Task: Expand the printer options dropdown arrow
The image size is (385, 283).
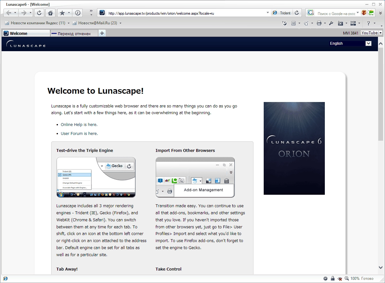Action: [325, 23]
